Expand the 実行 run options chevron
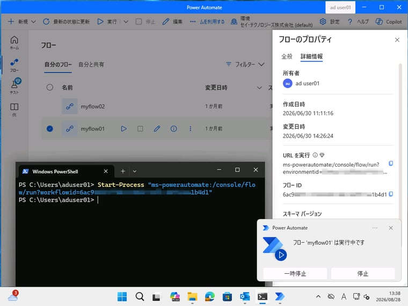 tap(126, 21)
